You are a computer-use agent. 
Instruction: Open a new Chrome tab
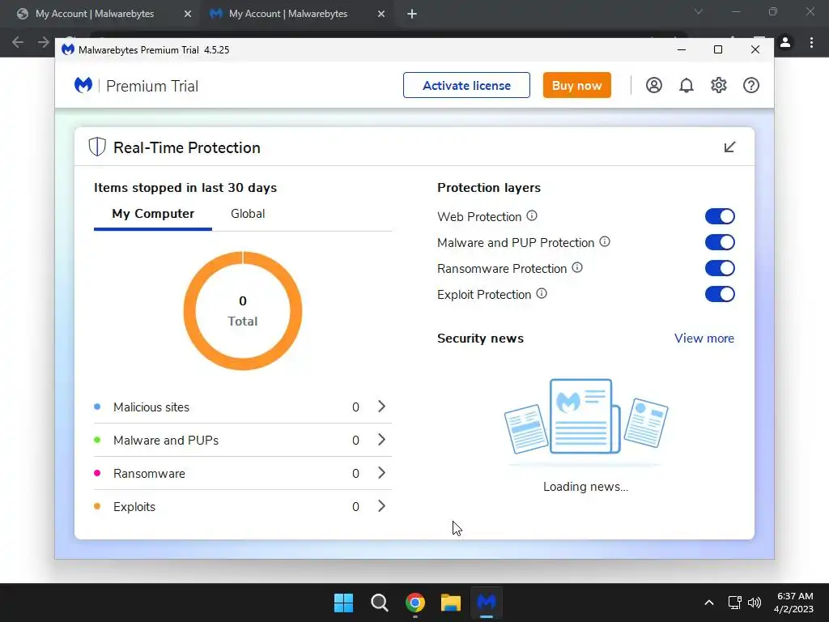click(x=412, y=15)
